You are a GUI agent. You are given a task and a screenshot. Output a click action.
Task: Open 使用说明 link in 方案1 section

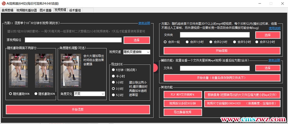click(x=144, y=23)
